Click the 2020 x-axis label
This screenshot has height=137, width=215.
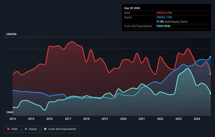(x=123, y=119)
